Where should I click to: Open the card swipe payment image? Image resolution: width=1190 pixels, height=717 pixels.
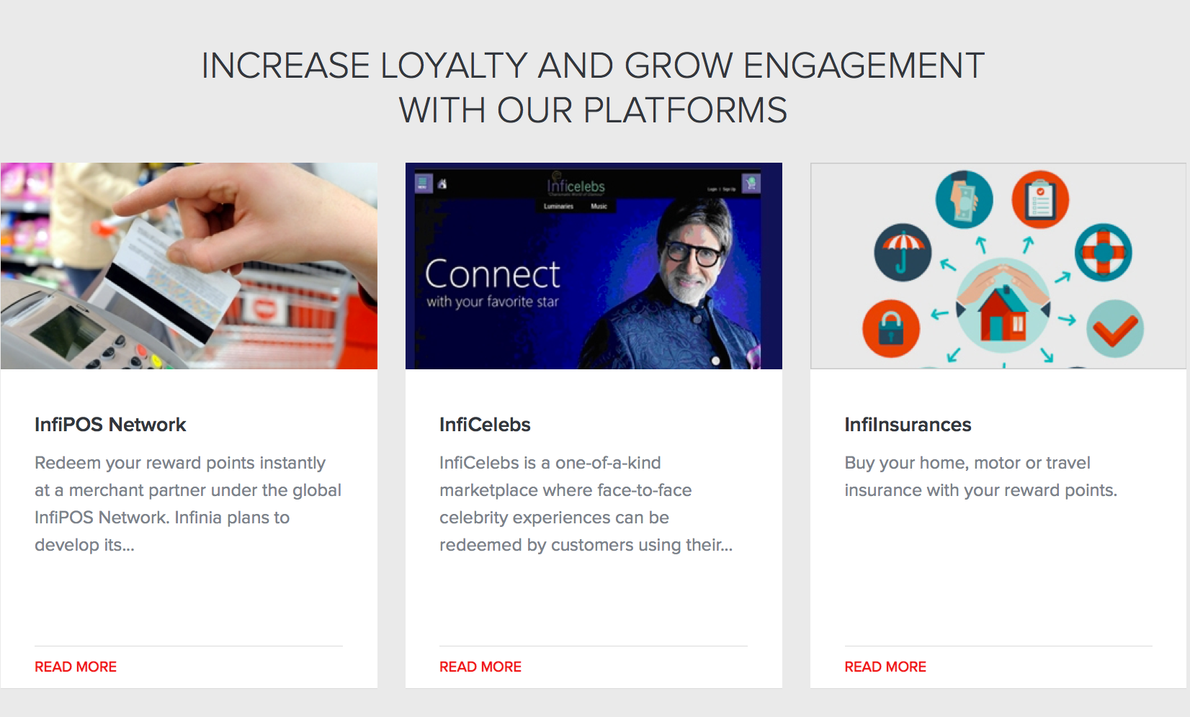tap(189, 266)
